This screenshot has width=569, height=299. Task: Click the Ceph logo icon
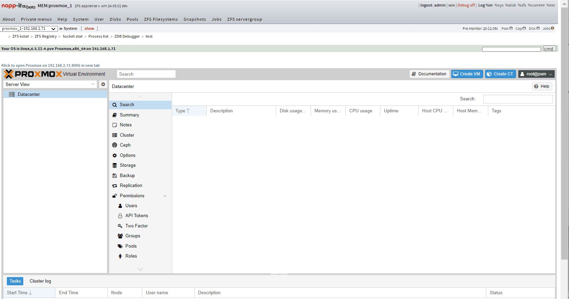(115, 145)
